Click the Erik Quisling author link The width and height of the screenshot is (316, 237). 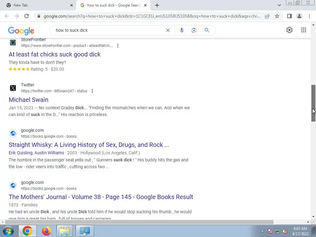click(20, 153)
